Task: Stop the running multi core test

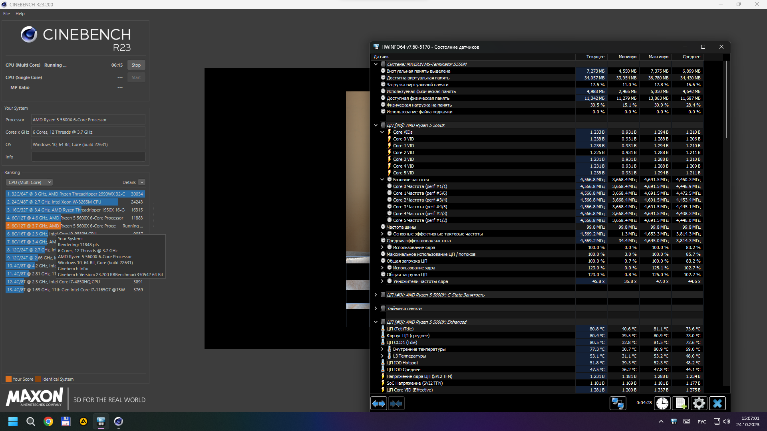Action: pos(136,65)
